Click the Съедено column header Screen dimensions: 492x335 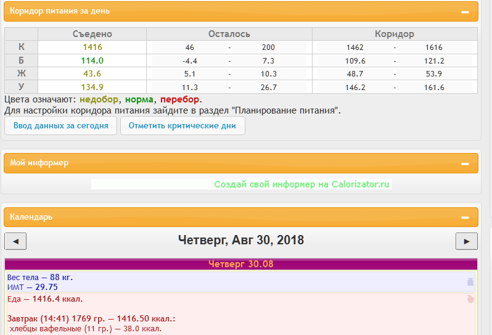(x=92, y=35)
